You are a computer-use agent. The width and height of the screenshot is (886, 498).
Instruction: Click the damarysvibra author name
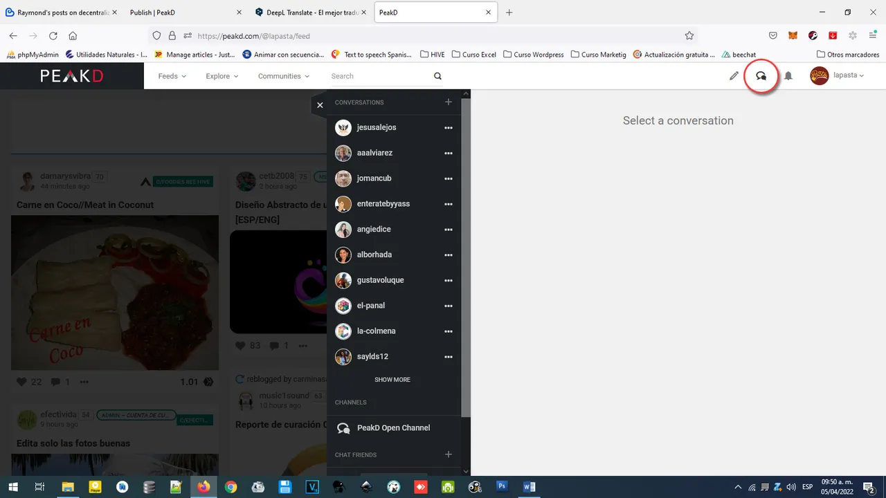tap(66, 176)
